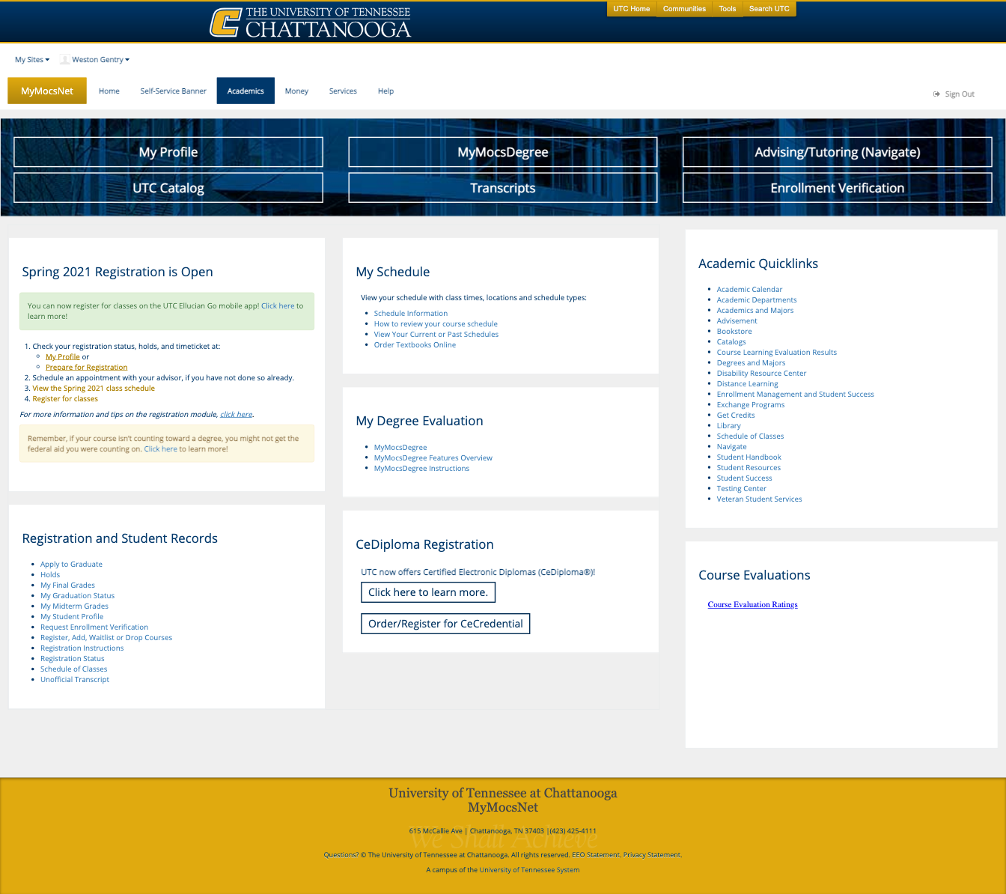Open Course Evaluation Ratings link
This screenshot has width=1006, height=894.
752,605
